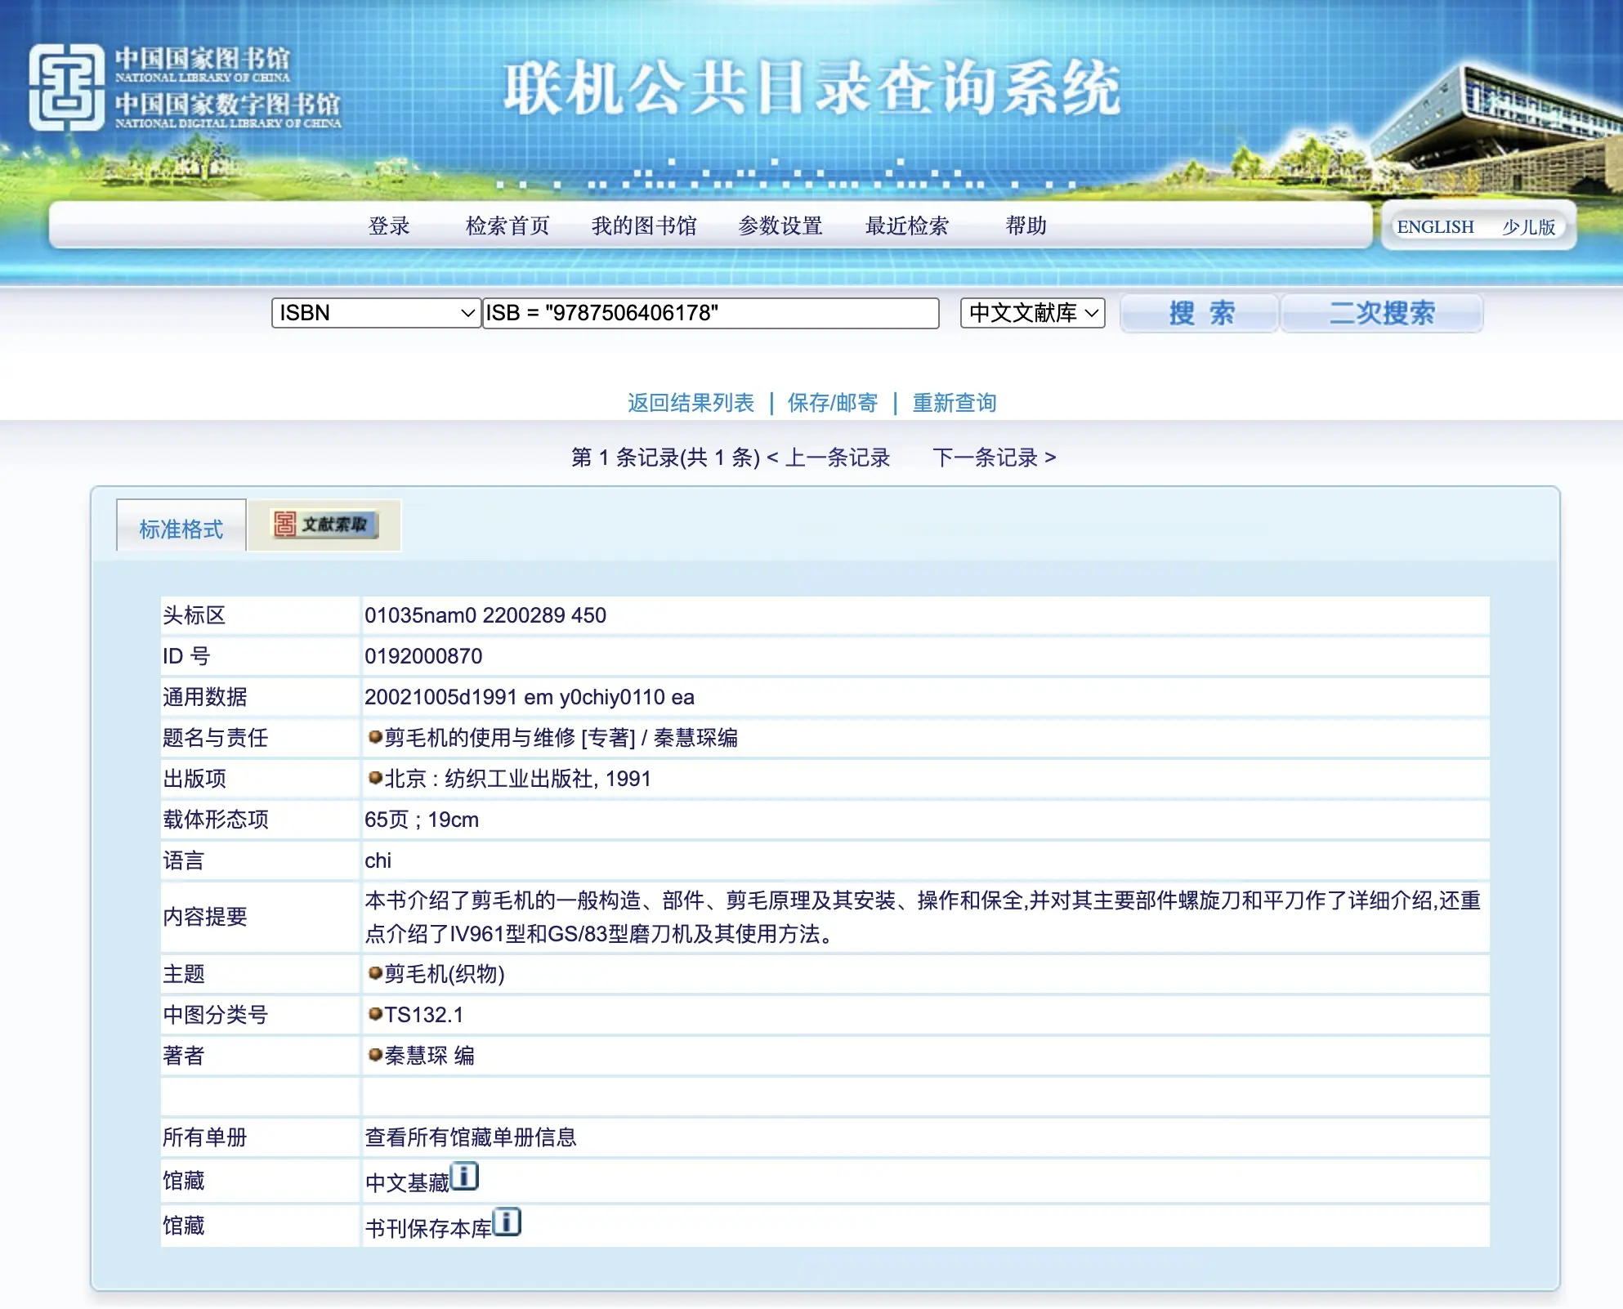1623x1309 pixels.
Task: Open 最近检索 from the menu
Action: pos(907,226)
